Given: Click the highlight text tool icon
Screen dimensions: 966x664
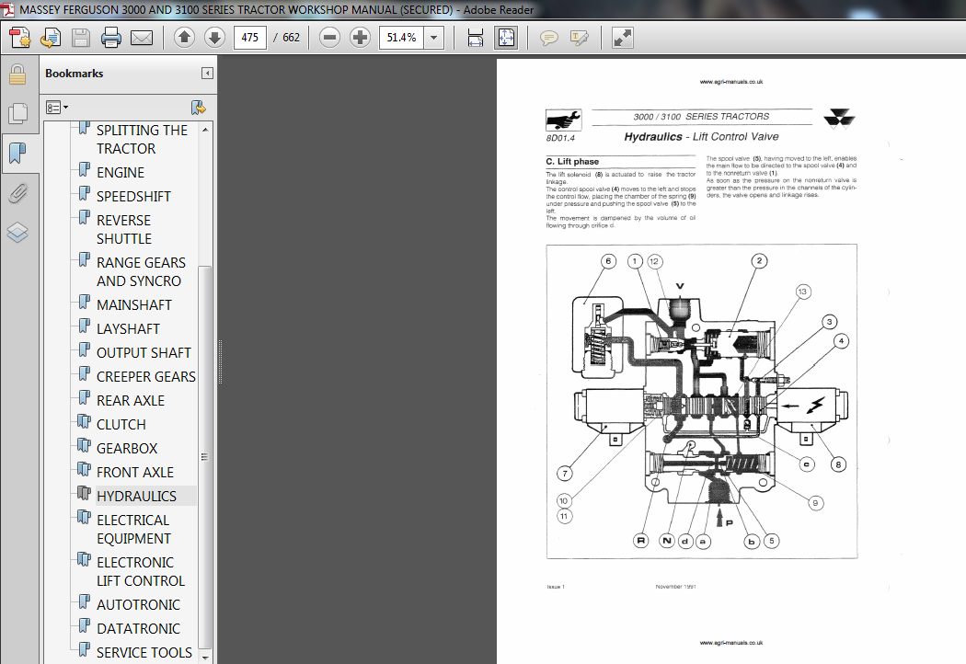Looking at the screenshot, I should [579, 39].
